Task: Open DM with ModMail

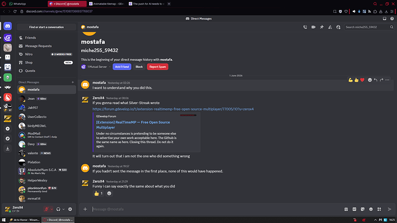Action: 47,135
